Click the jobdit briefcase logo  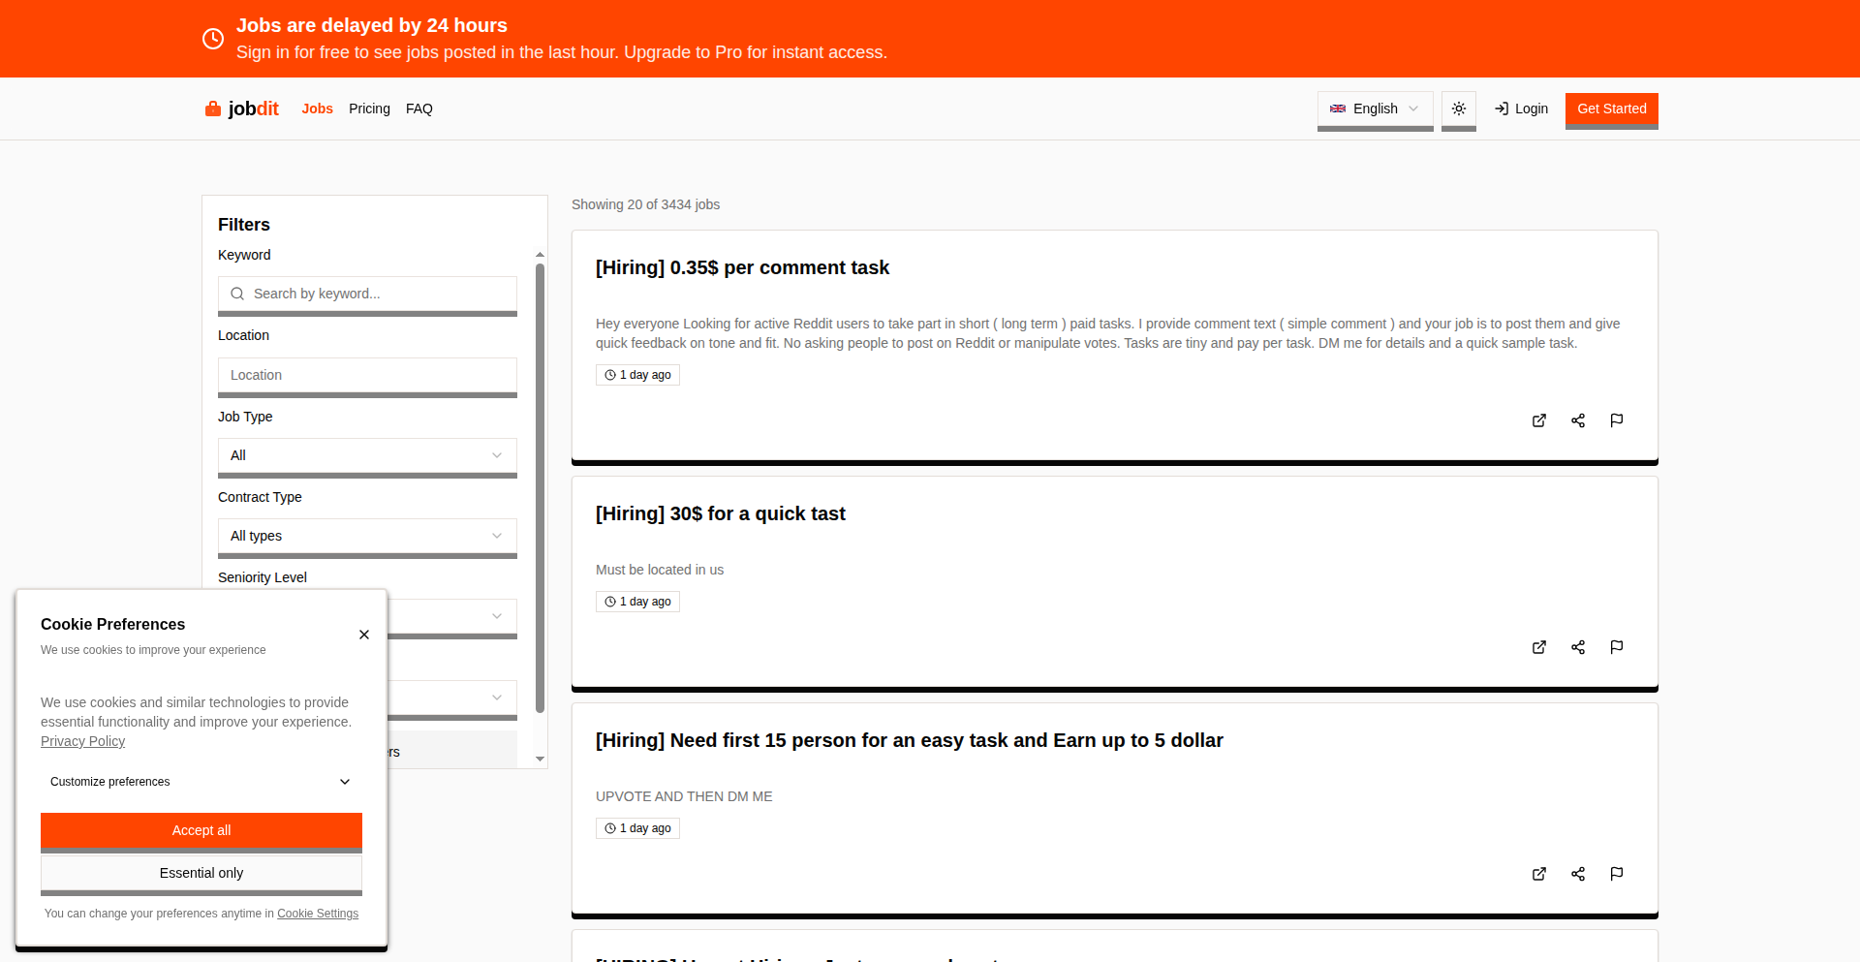(x=213, y=109)
